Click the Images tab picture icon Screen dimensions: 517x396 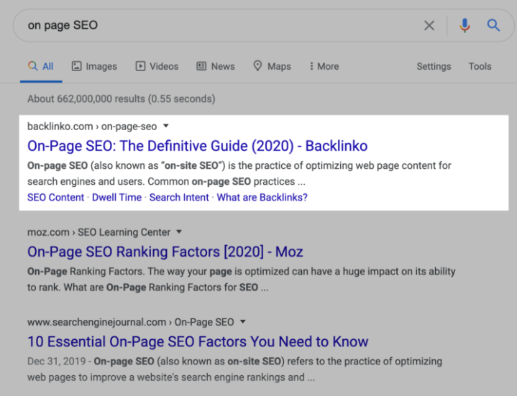(76, 66)
